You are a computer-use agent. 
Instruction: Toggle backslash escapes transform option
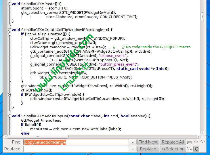point(190,149)
